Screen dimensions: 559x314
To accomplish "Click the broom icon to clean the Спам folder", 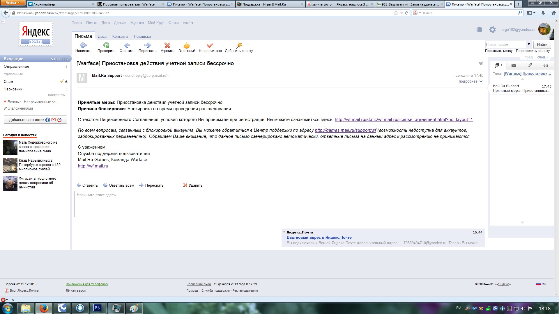I will click(62, 81).
